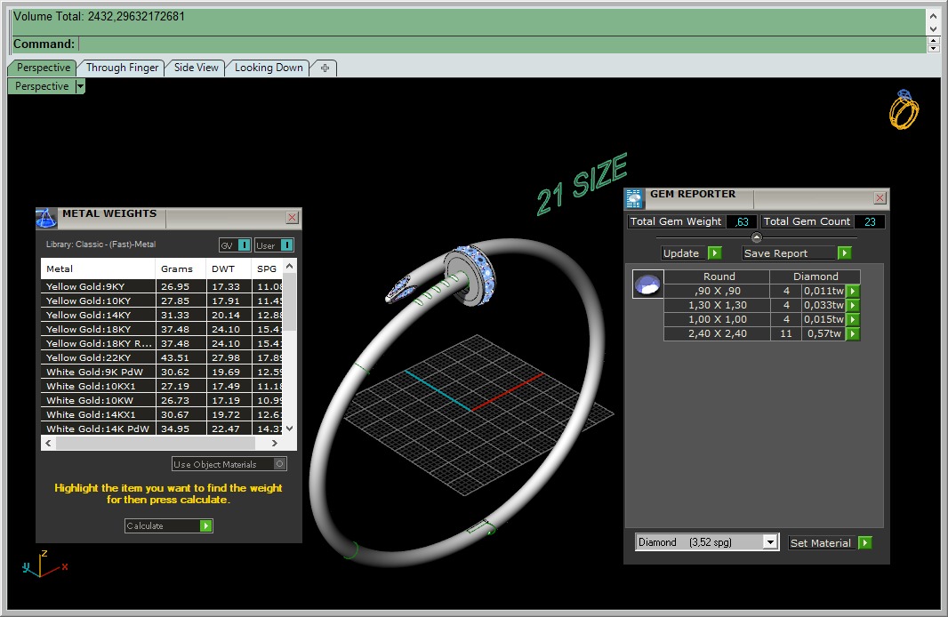The height and width of the screenshot is (617, 948).
Task: Select the Yellow Gold:10KY row
Action: [162, 300]
